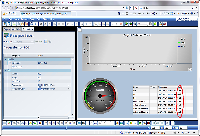The image size is (200, 136).
Task: Click the Pen1 legend entry
Action: coord(182,39)
